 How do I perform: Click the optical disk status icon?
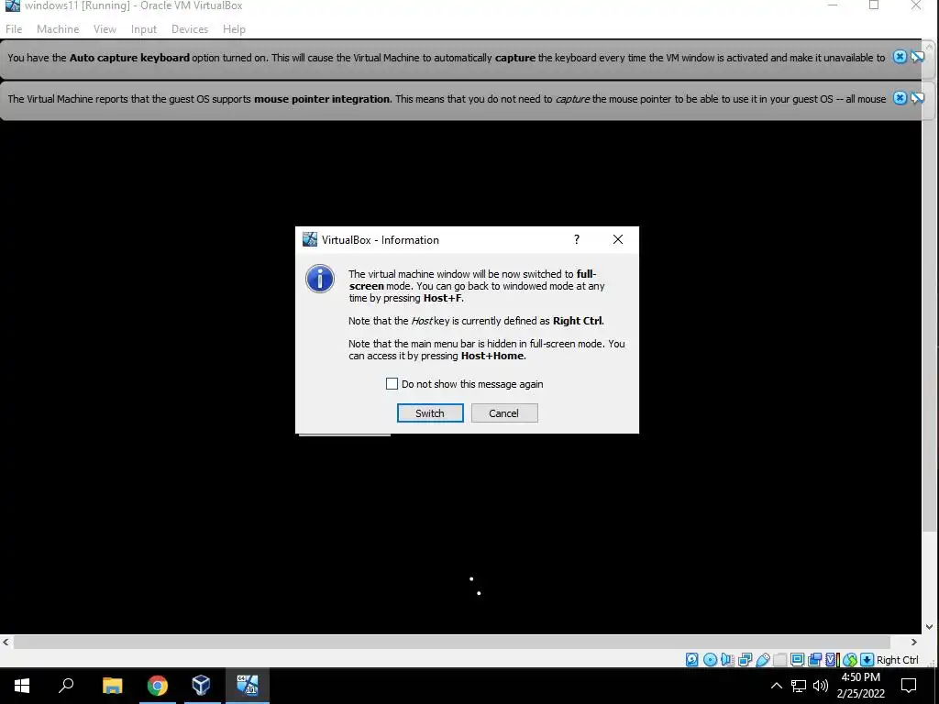[x=711, y=660]
